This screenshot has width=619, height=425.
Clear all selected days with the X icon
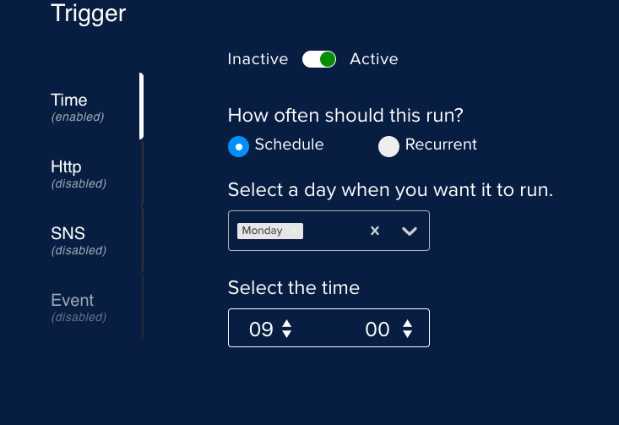pos(375,231)
